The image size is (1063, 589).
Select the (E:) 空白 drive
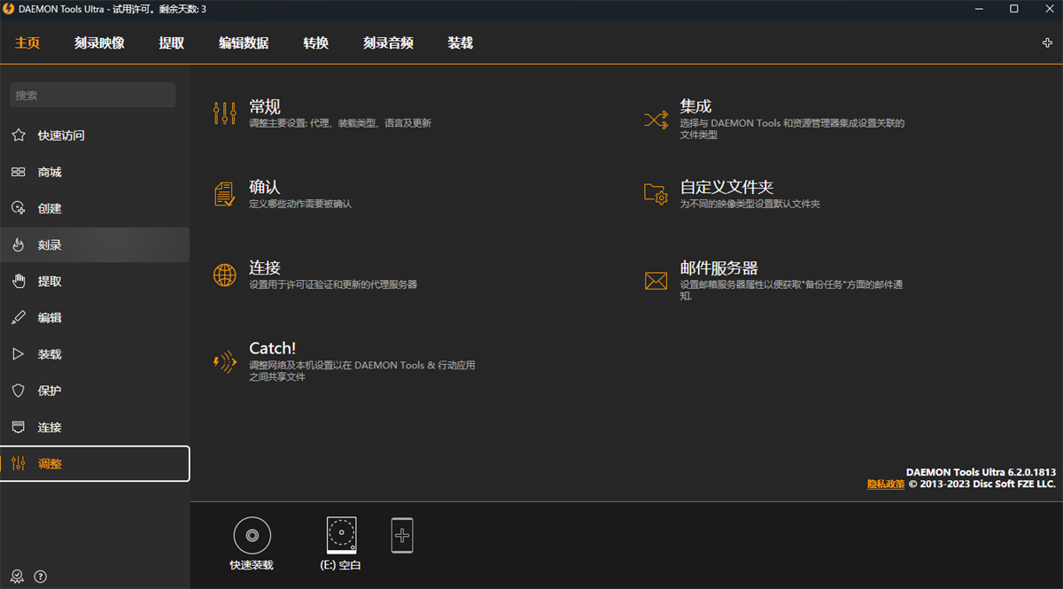pyautogui.click(x=341, y=542)
